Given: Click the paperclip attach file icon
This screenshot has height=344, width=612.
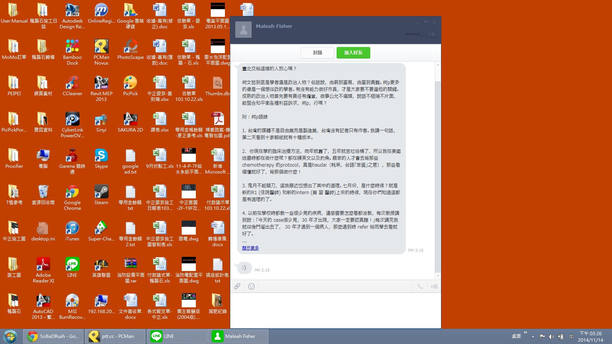Looking at the screenshot, I should point(237,286).
